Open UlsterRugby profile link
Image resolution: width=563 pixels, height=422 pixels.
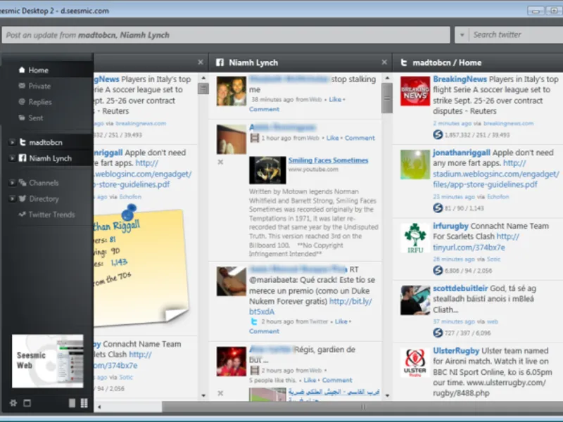(456, 350)
